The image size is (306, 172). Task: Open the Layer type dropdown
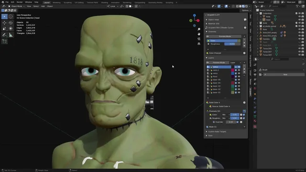[236, 63]
